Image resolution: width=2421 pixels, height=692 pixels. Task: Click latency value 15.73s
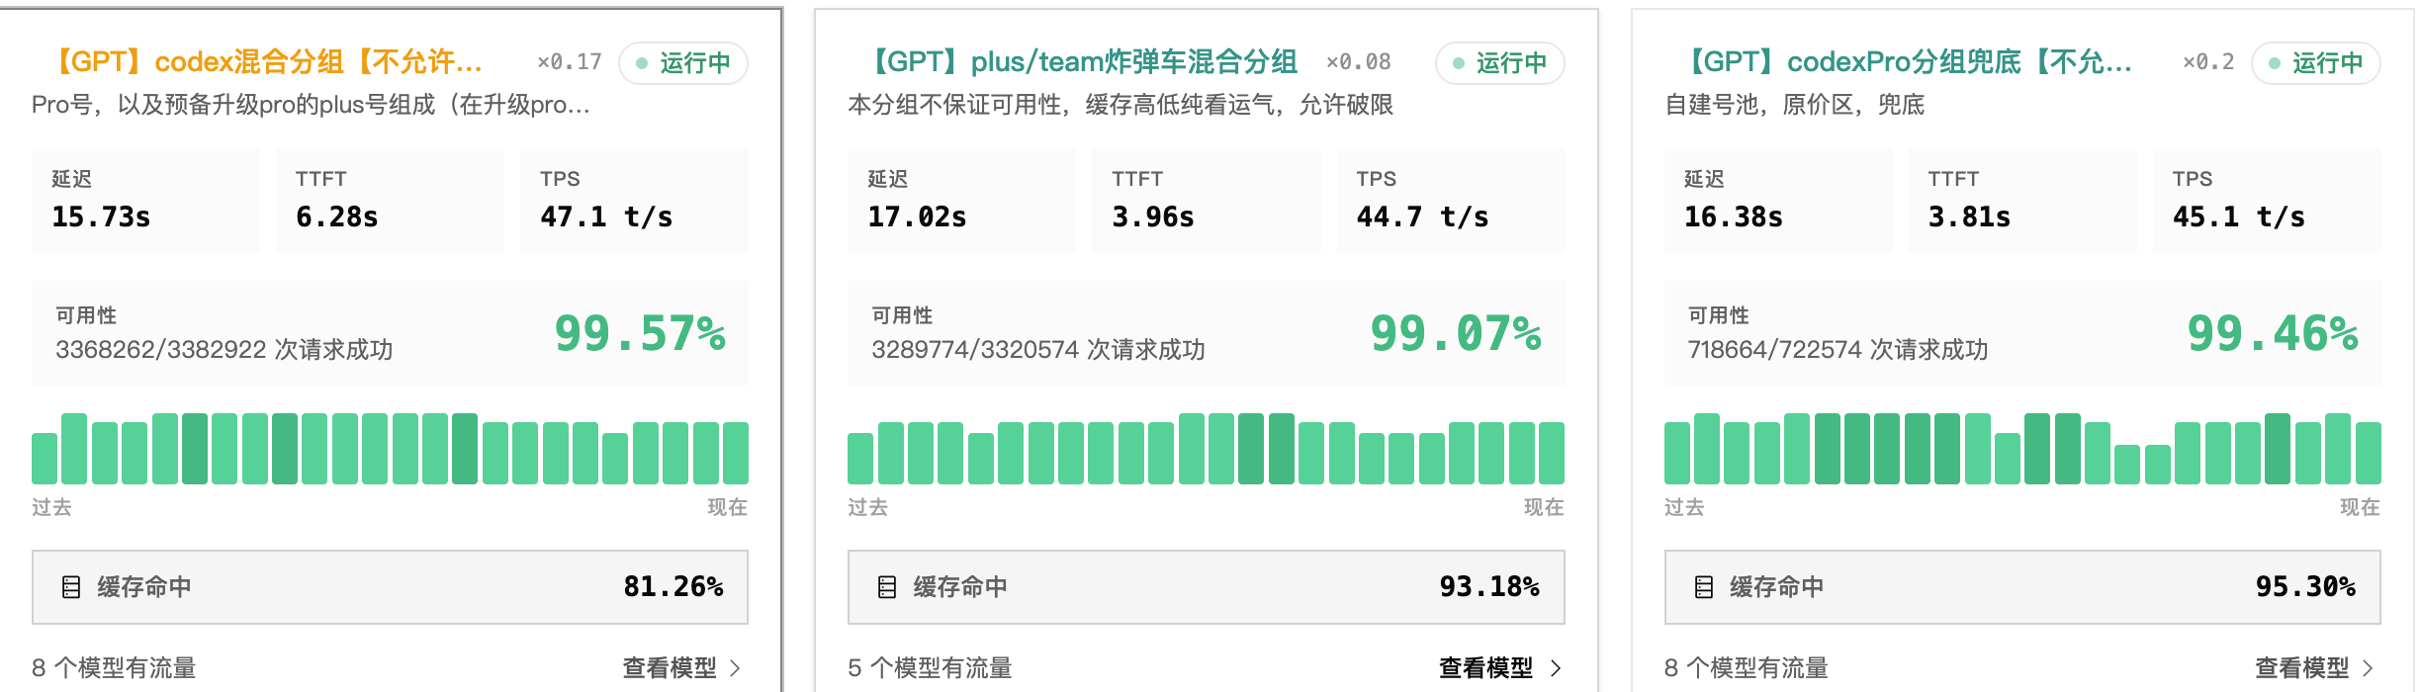pyautogui.click(x=101, y=216)
